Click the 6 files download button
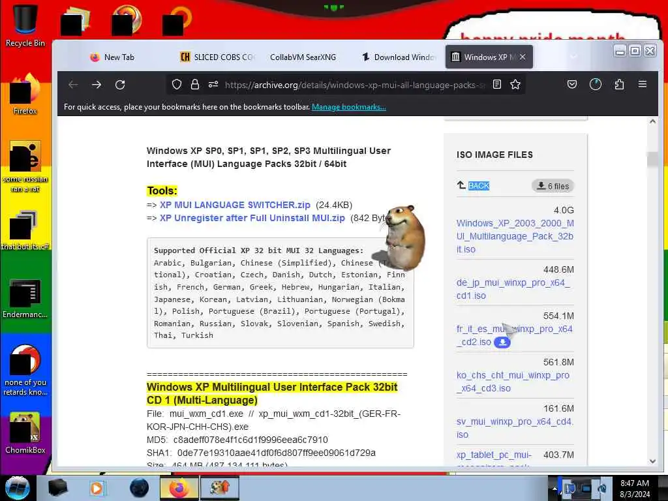This screenshot has width=668, height=501. (x=553, y=186)
